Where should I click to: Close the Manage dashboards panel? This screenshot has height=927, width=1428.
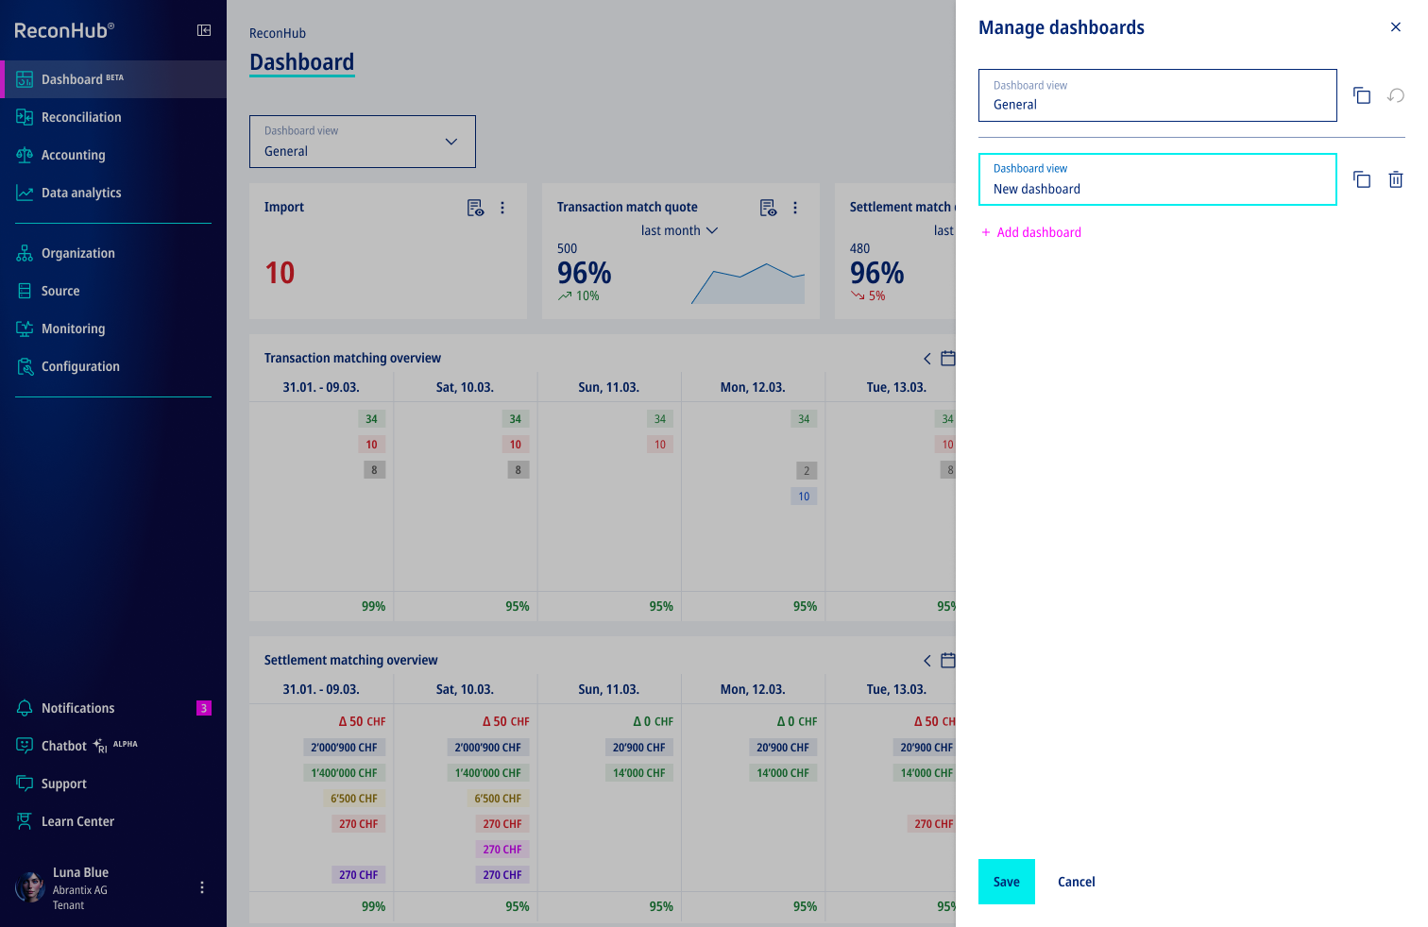tap(1395, 27)
